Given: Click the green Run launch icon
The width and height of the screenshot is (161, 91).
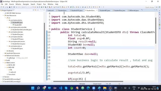Looking at the screenshot, I should (42, 7).
